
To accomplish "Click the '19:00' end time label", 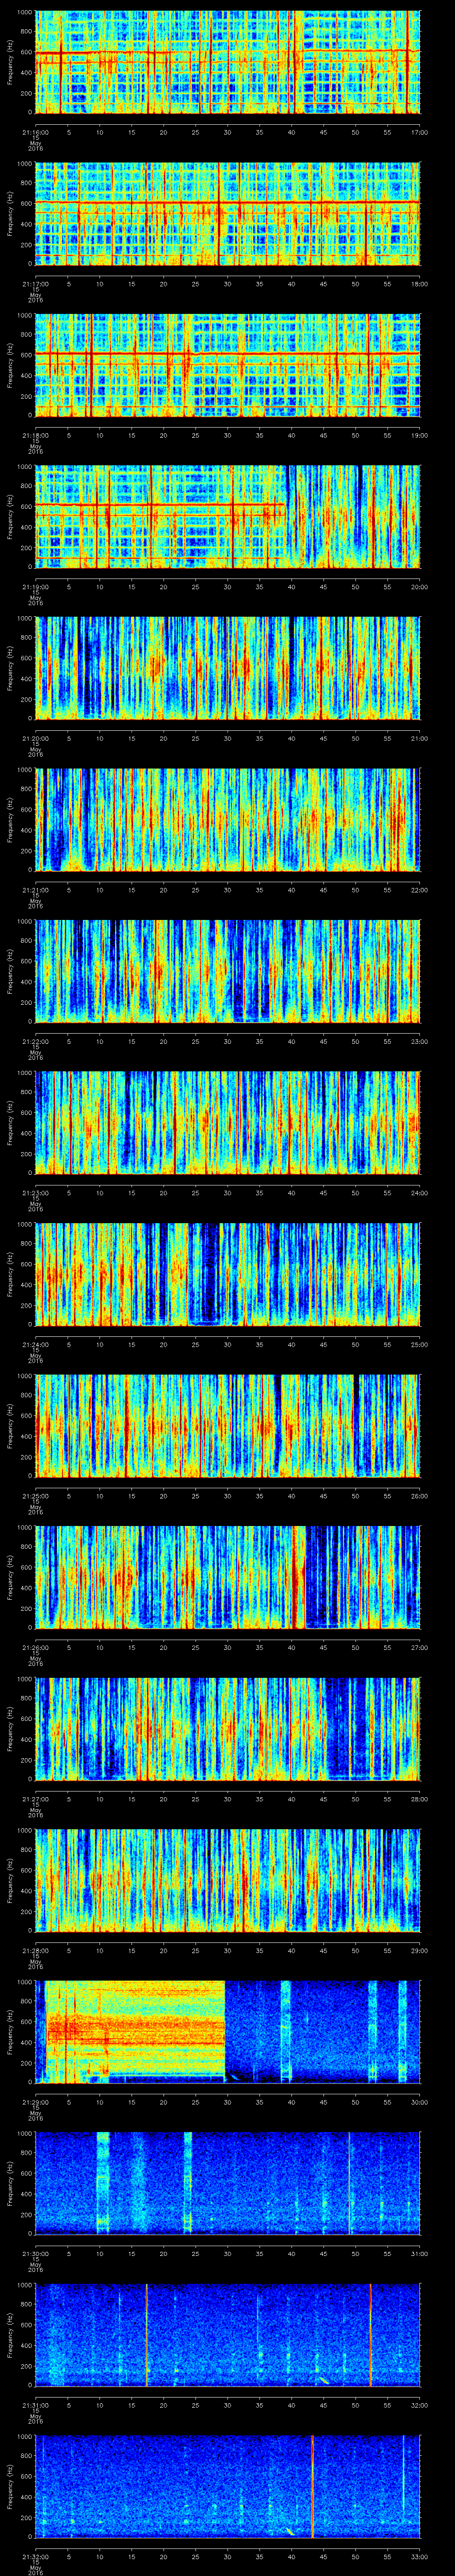I will [x=419, y=435].
